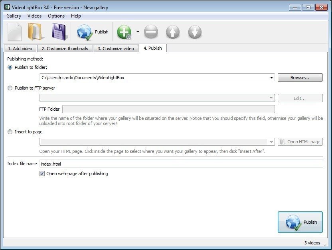332x250 pixels.
Task: Click the large Publish button at bottom
Action: [300, 222]
